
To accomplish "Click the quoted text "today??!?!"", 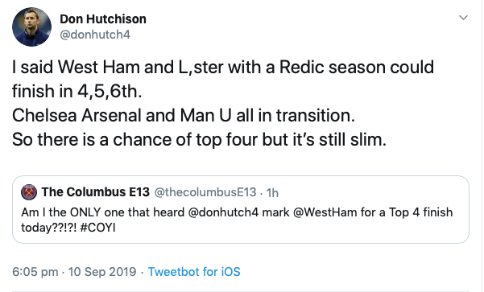I will pyautogui.click(x=48, y=228).
